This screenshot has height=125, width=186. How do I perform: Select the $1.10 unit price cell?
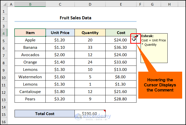point(60,47)
